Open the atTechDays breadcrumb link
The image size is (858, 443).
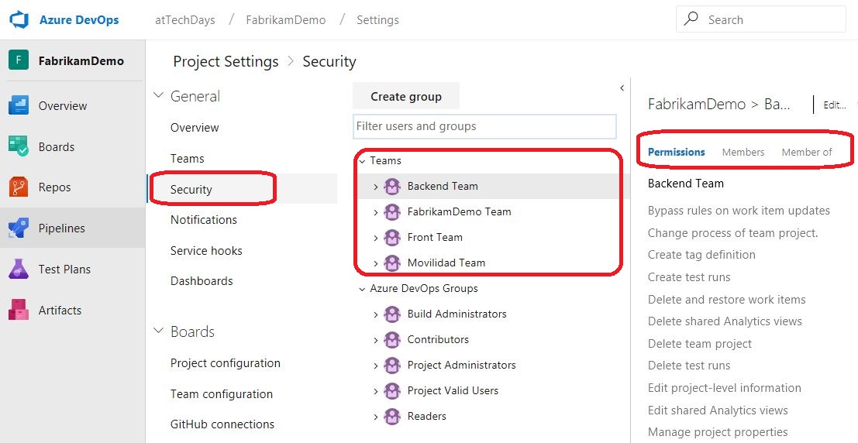185,19
